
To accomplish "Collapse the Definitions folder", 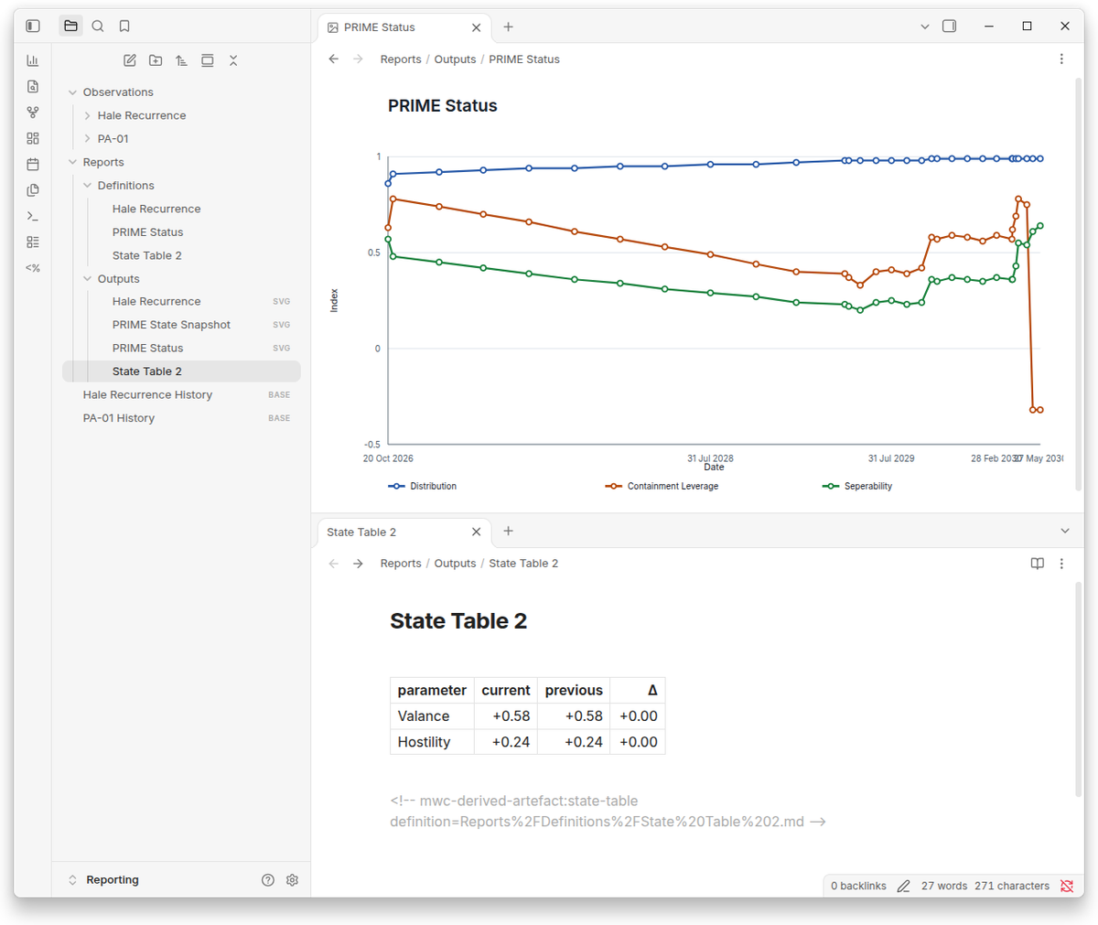I will coord(87,186).
